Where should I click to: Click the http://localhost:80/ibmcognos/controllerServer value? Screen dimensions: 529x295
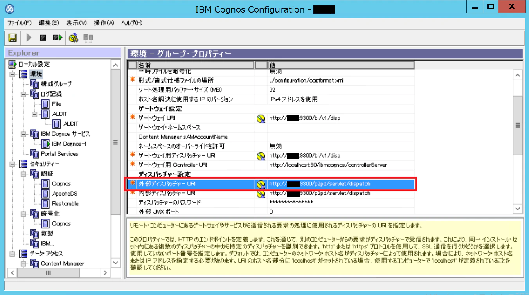(x=328, y=165)
